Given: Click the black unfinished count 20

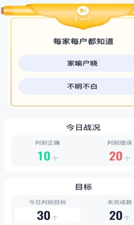Looking at the screenshot, I should point(116,216).
